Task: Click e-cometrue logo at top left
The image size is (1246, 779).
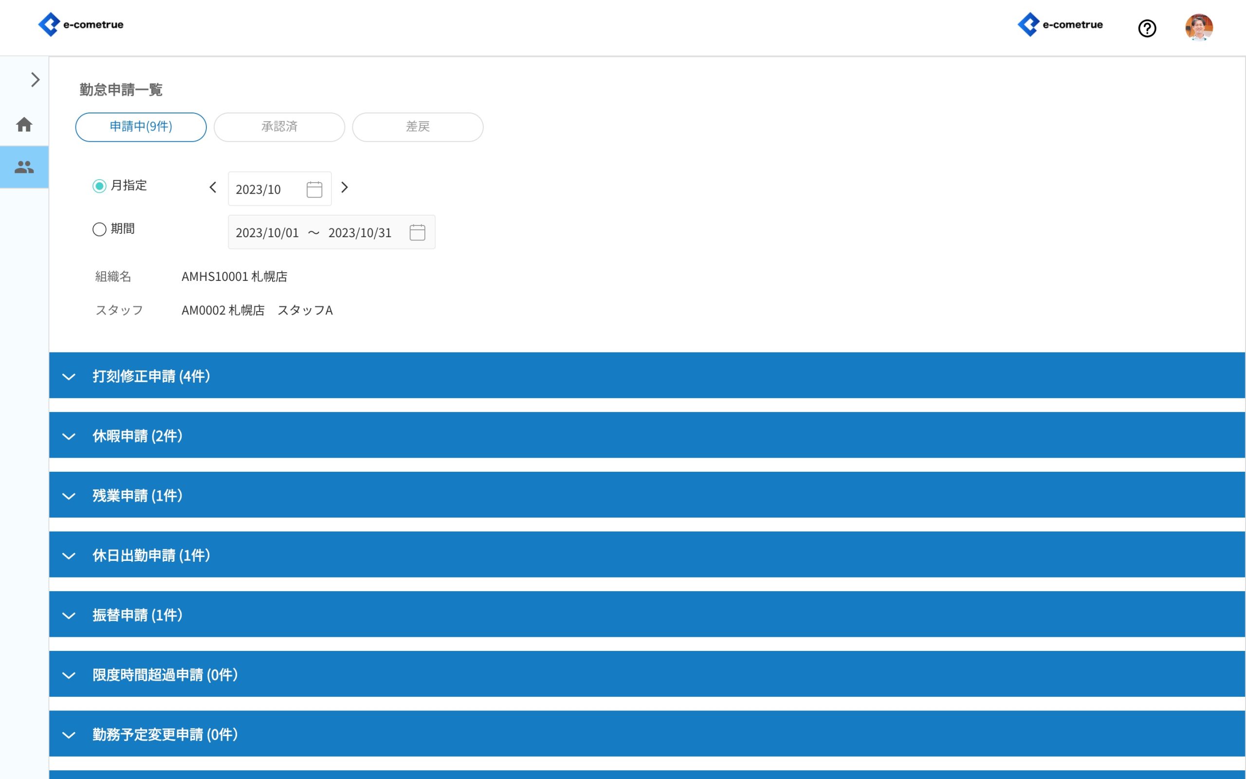Action: pos(81,24)
